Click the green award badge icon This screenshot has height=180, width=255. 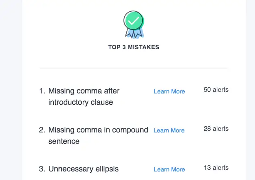point(134,25)
